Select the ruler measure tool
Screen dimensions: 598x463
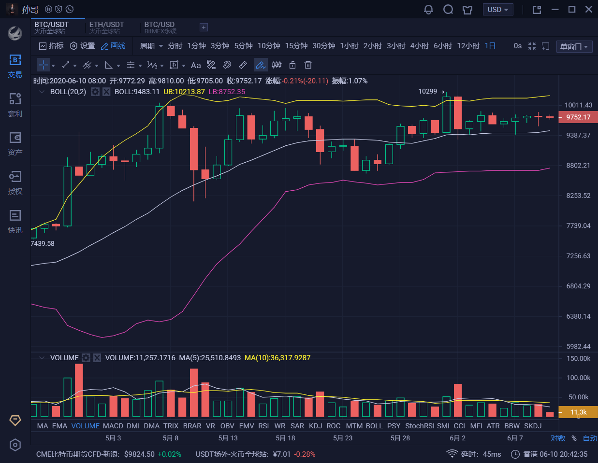point(243,65)
